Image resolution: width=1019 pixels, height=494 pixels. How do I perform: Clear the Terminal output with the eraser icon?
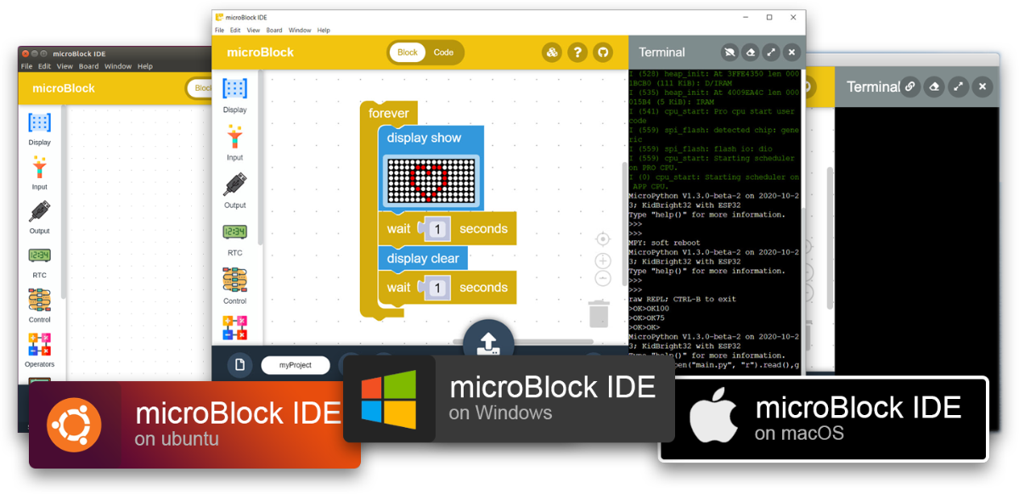(751, 52)
